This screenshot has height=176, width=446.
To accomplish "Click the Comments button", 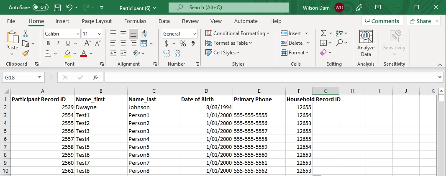I will (382, 21).
